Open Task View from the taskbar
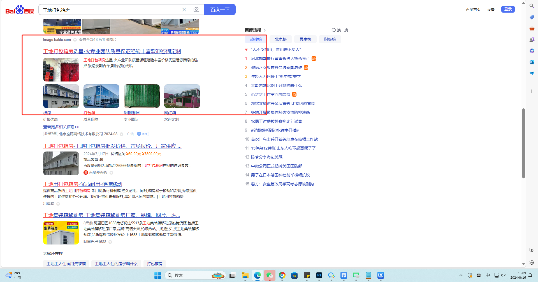Image resolution: width=538 pixels, height=282 pixels. pos(232,276)
